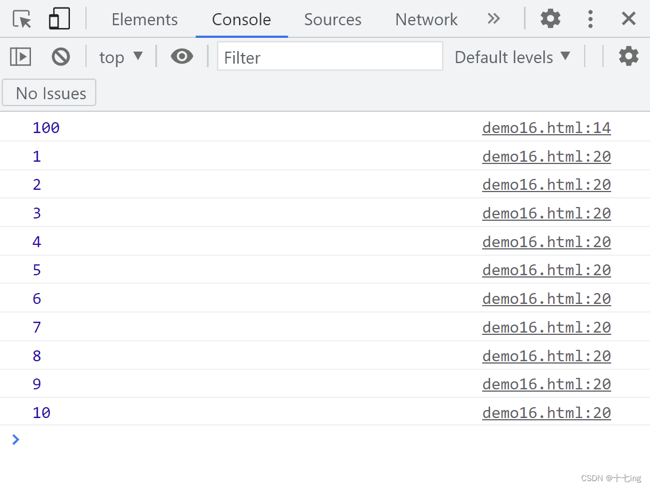Viewport: 650px width, 488px height.
Task: Open source link for log value 5
Action: tap(546, 270)
